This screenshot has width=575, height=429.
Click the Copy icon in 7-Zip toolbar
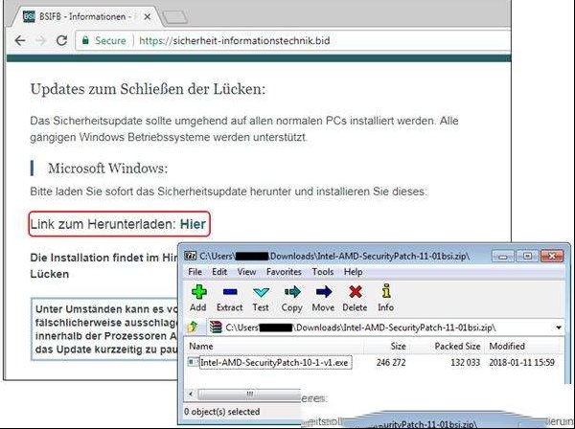[x=292, y=292]
